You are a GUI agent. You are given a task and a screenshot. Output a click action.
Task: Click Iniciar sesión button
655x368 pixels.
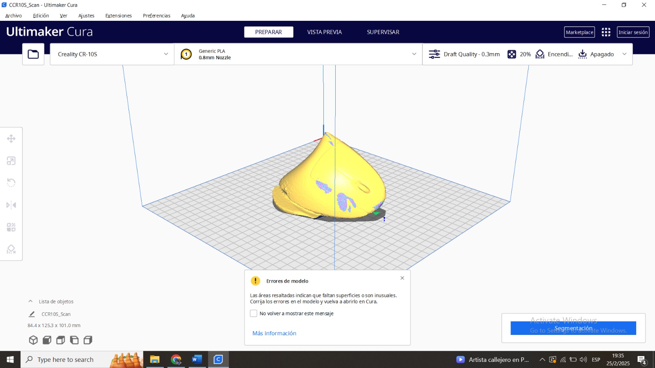point(633,32)
